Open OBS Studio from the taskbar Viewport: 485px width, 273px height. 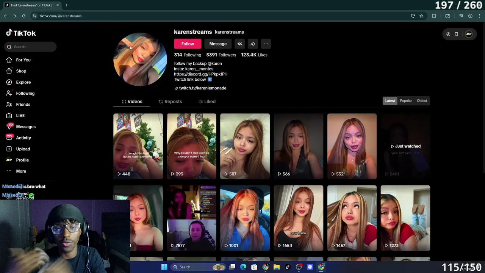click(299, 267)
